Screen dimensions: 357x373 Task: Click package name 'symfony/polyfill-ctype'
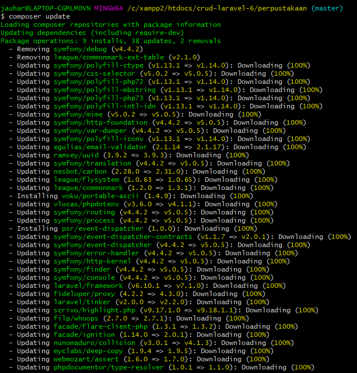pyautogui.click(x=99, y=65)
